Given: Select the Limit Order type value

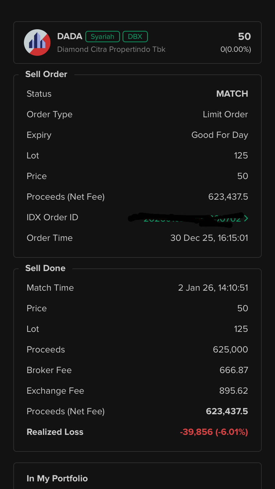Looking at the screenshot, I should (x=225, y=114).
